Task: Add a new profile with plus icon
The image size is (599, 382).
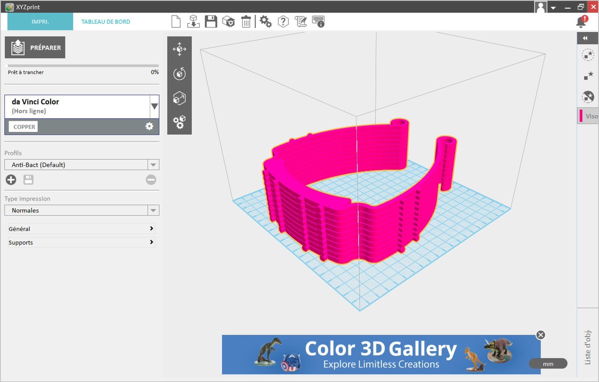Action: 11,180
